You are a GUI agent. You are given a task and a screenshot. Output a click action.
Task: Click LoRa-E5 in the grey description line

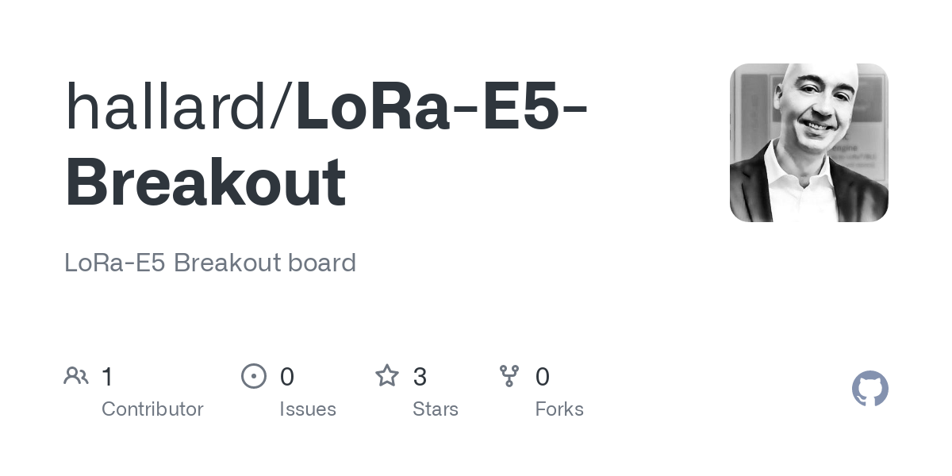[115, 263]
